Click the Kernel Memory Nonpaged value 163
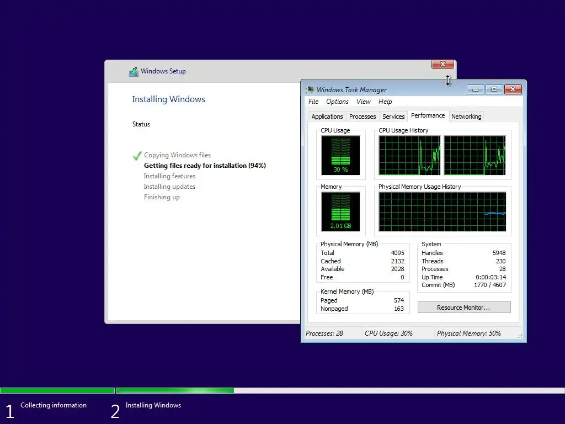Screen dimensions: 565x424 coord(399,309)
